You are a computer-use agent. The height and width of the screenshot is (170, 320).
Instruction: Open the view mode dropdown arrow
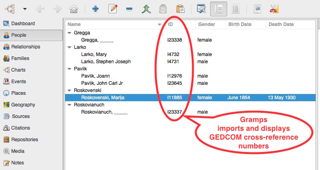point(25,9)
